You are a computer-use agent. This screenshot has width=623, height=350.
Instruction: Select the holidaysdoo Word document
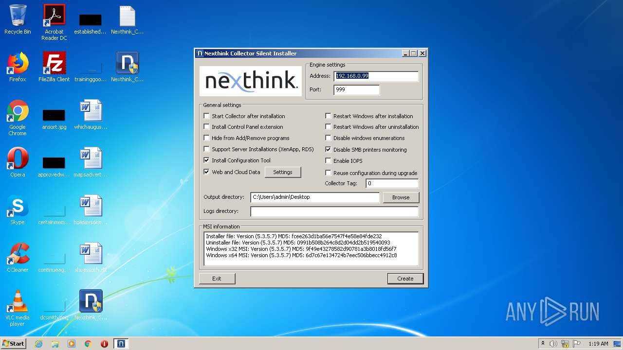(91, 210)
